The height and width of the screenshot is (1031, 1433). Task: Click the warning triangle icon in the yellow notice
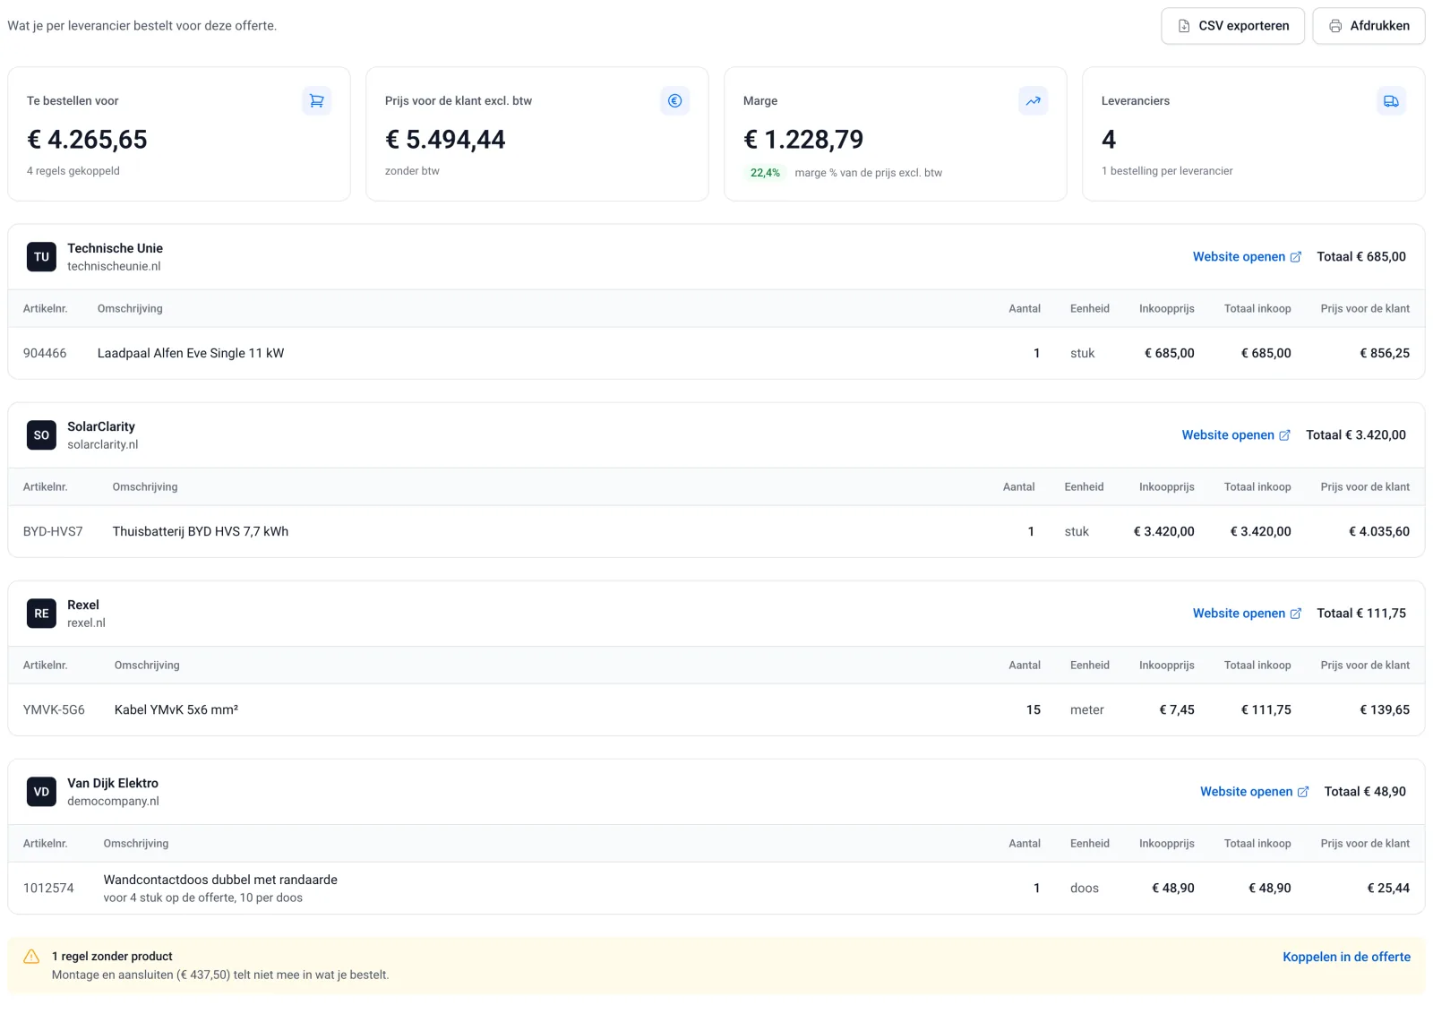pyautogui.click(x=31, y=957)
